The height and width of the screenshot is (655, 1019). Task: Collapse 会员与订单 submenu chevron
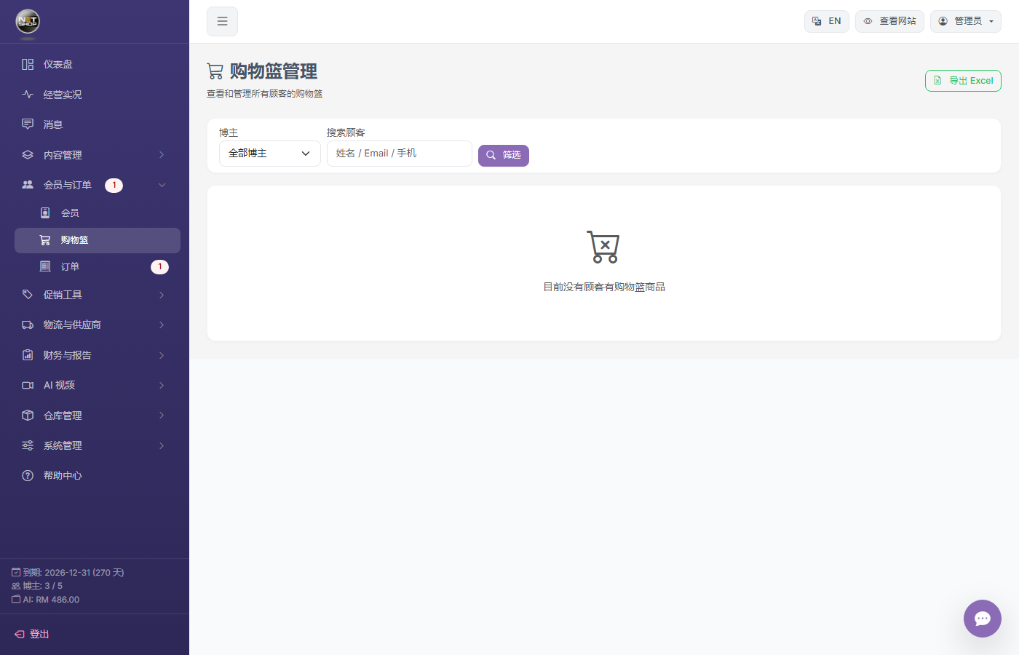162,185
